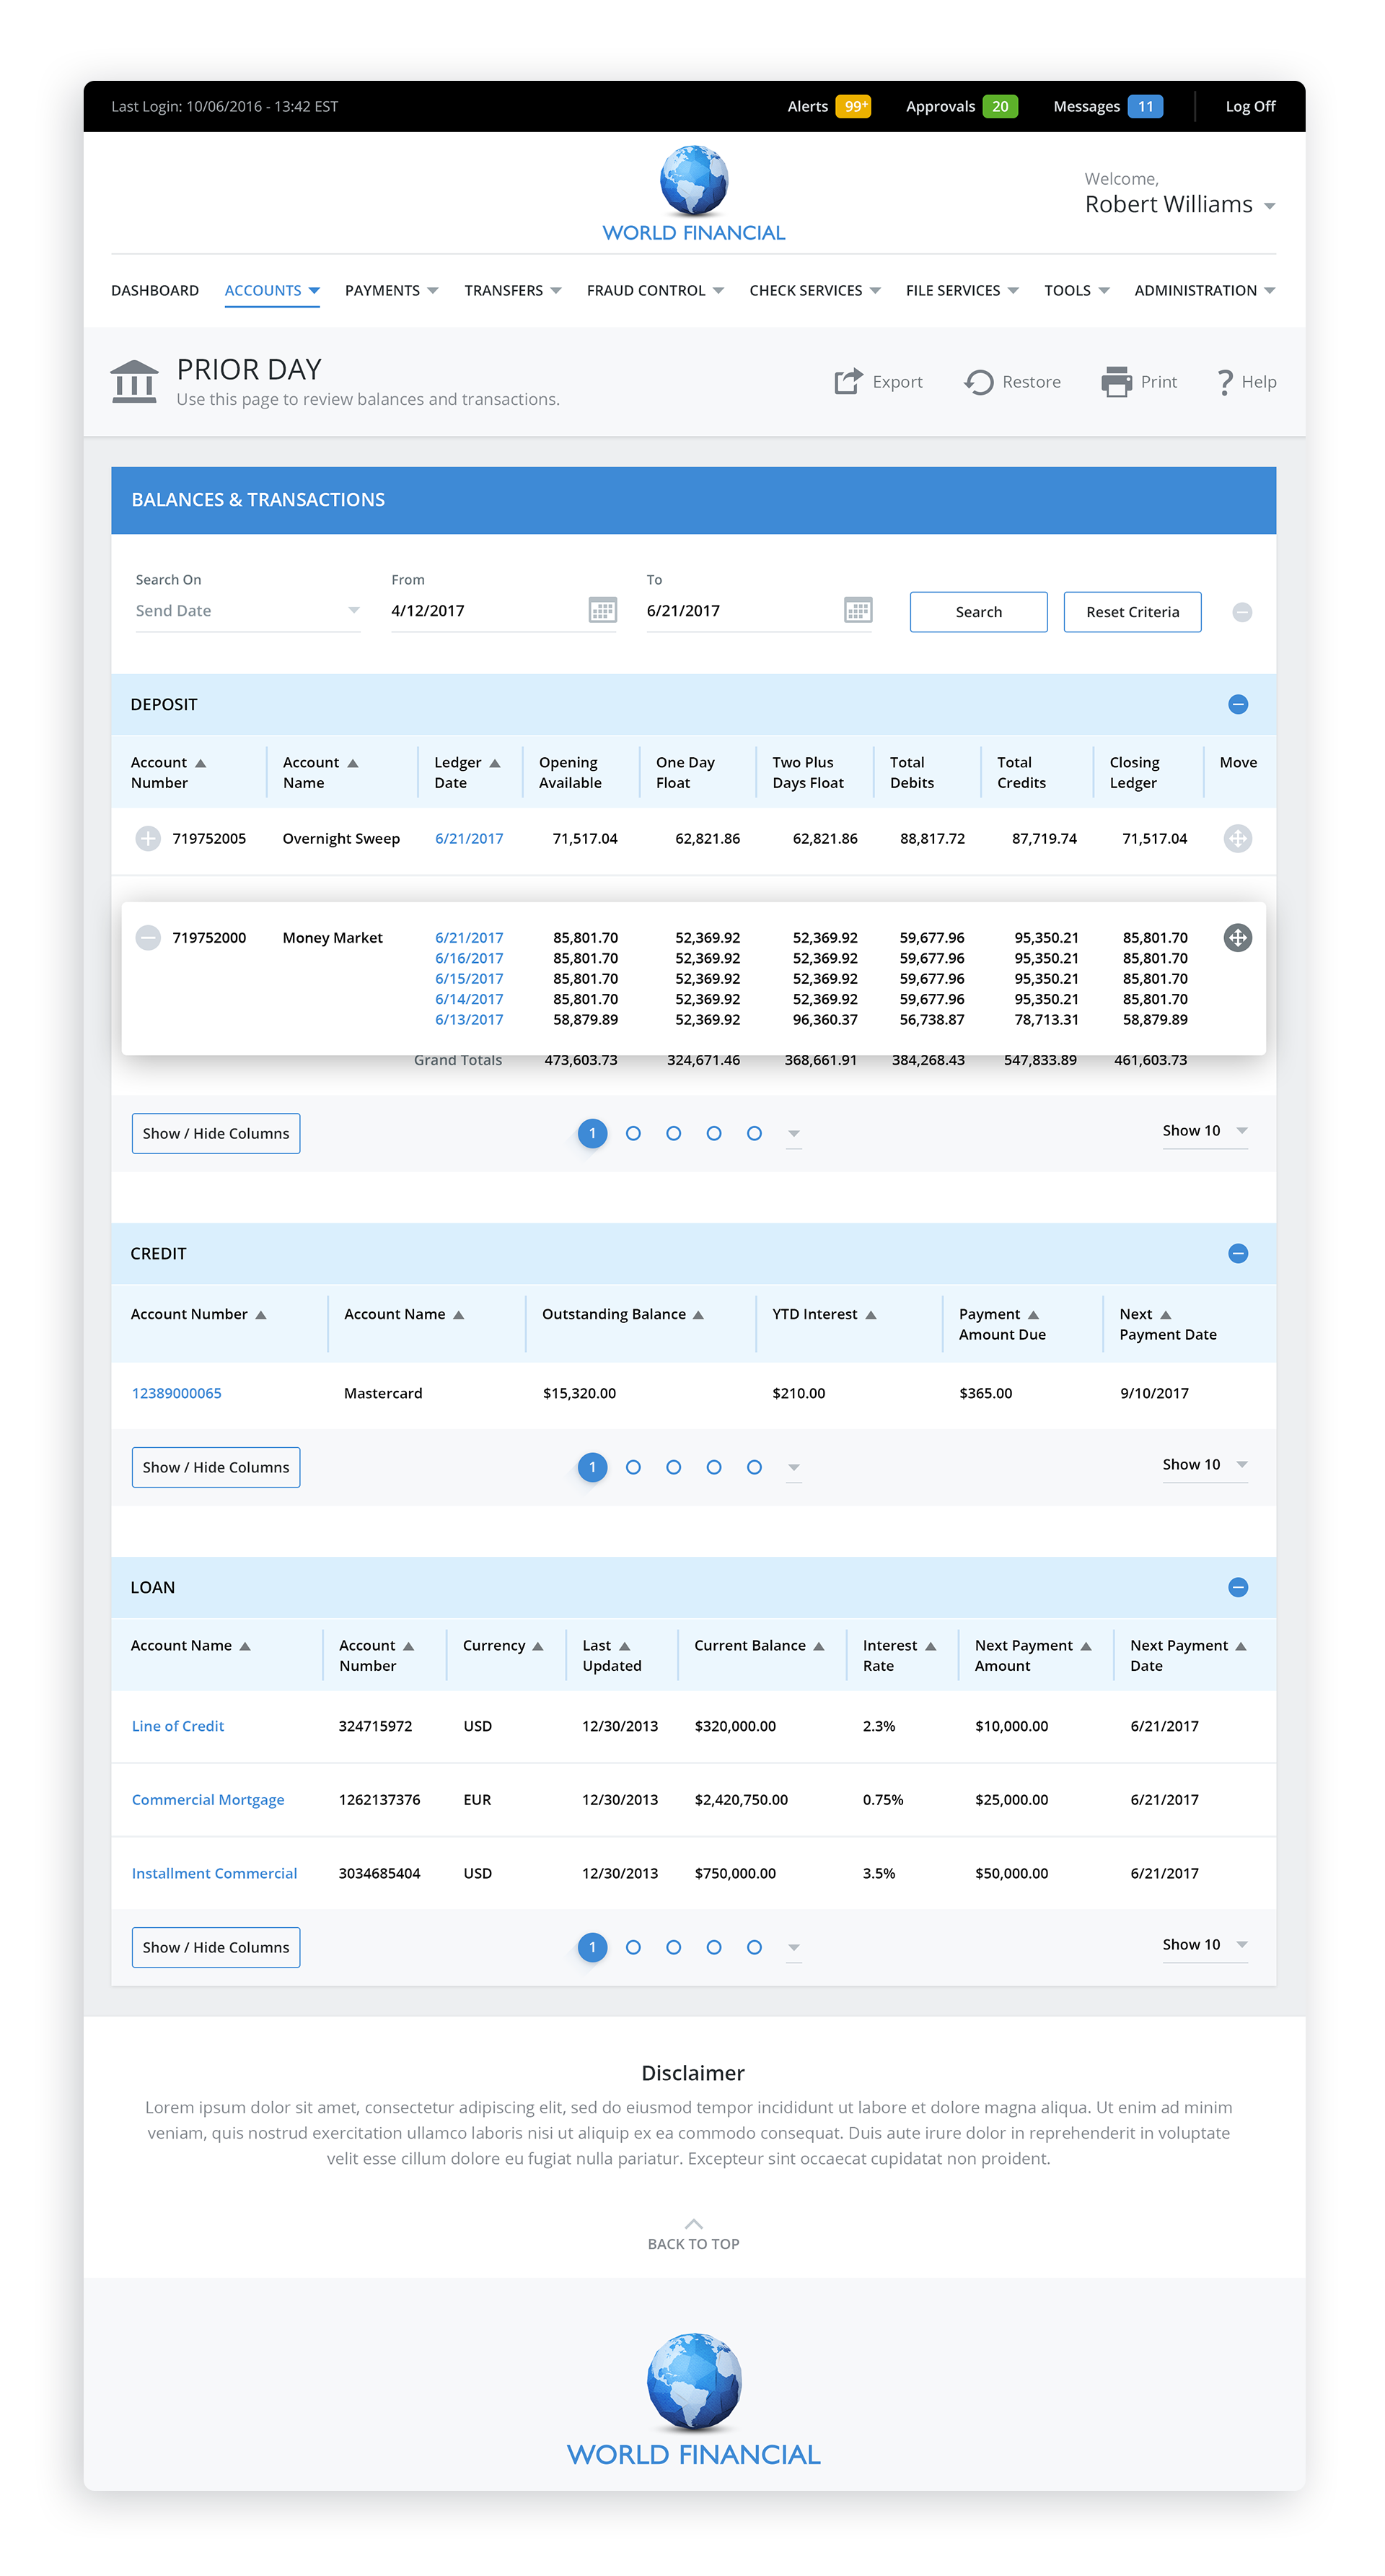Open Money Market 6/13/2017 ledger date
The image size is (1385, 2576).
(x=469, y=1019)
